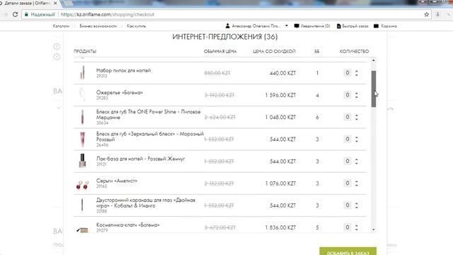Click discounted price 440.00 KZT
Image resolution: width=453 pixels, height=255 pixels.
pos(283,73)
